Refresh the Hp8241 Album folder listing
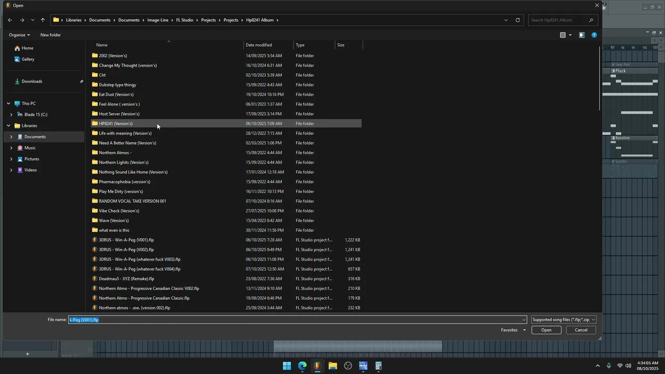Image resolution: width=665 pixels, height=374 pixels. (517, 20)
